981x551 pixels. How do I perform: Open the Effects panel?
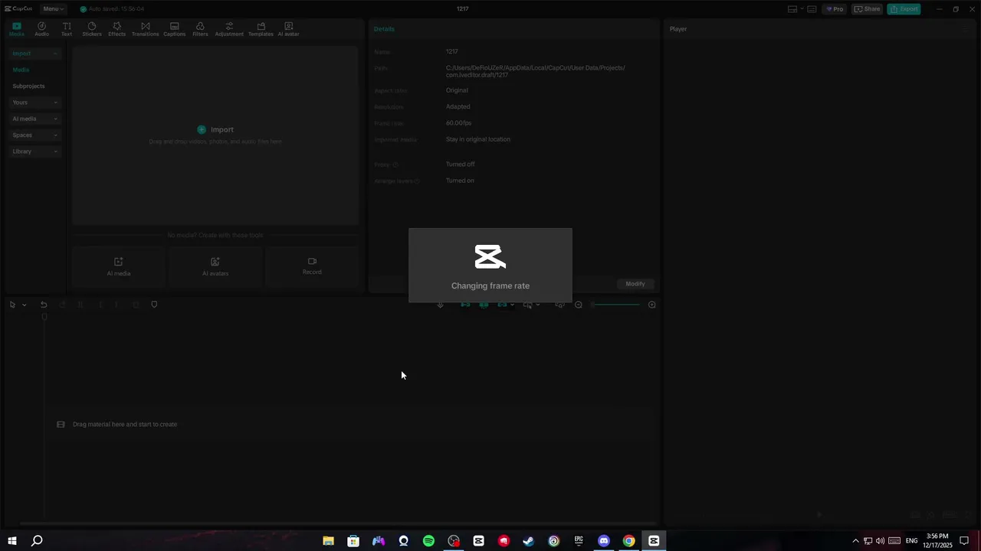[x=116, y=29]
